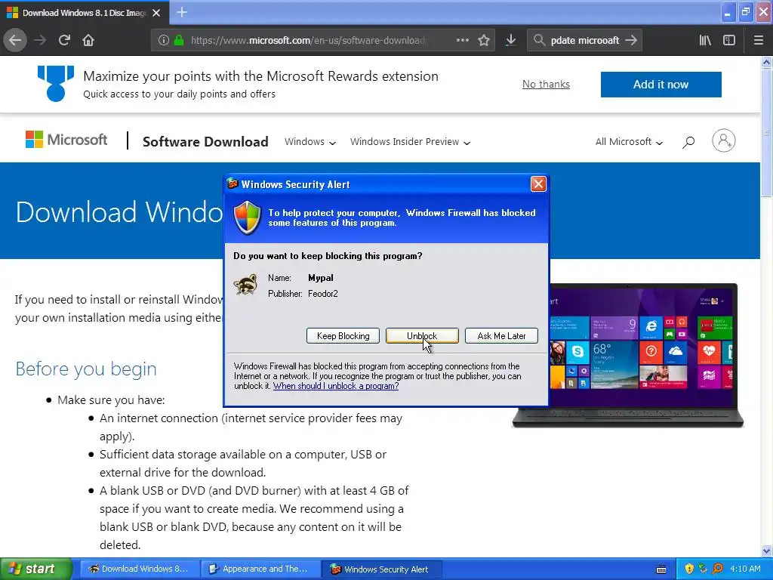Open 'When should I unblock a program?' link
This screenshot has height=580, width=773.
click(x=336, y=386)
